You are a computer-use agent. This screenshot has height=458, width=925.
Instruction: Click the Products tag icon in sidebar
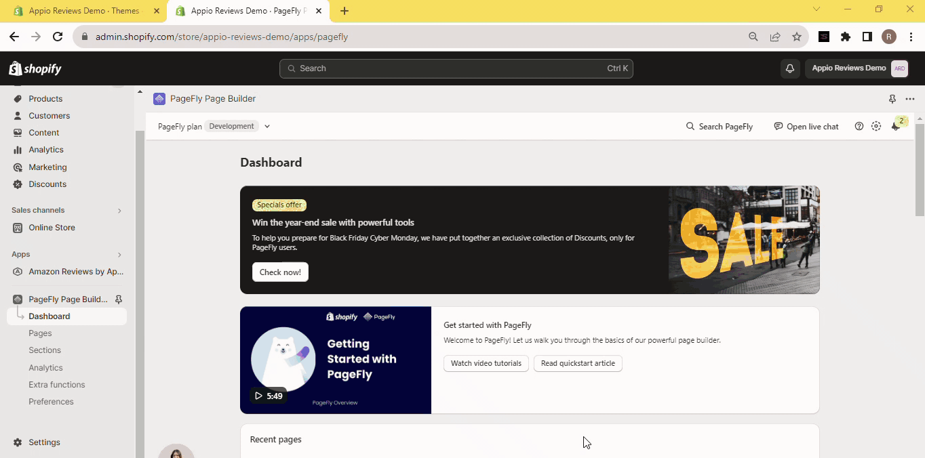pos(18,99)
